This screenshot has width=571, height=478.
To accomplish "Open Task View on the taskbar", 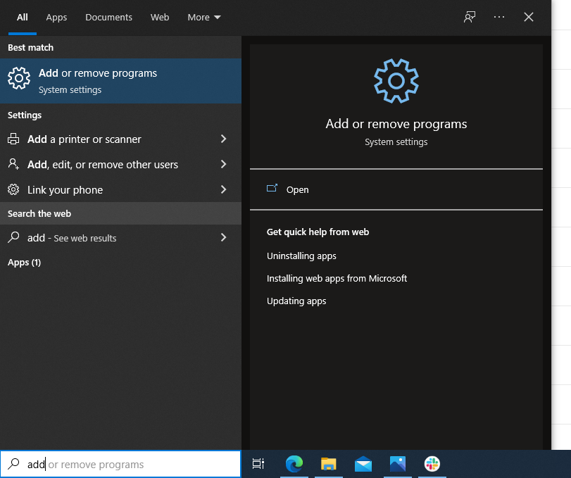I will pos(258,465).
